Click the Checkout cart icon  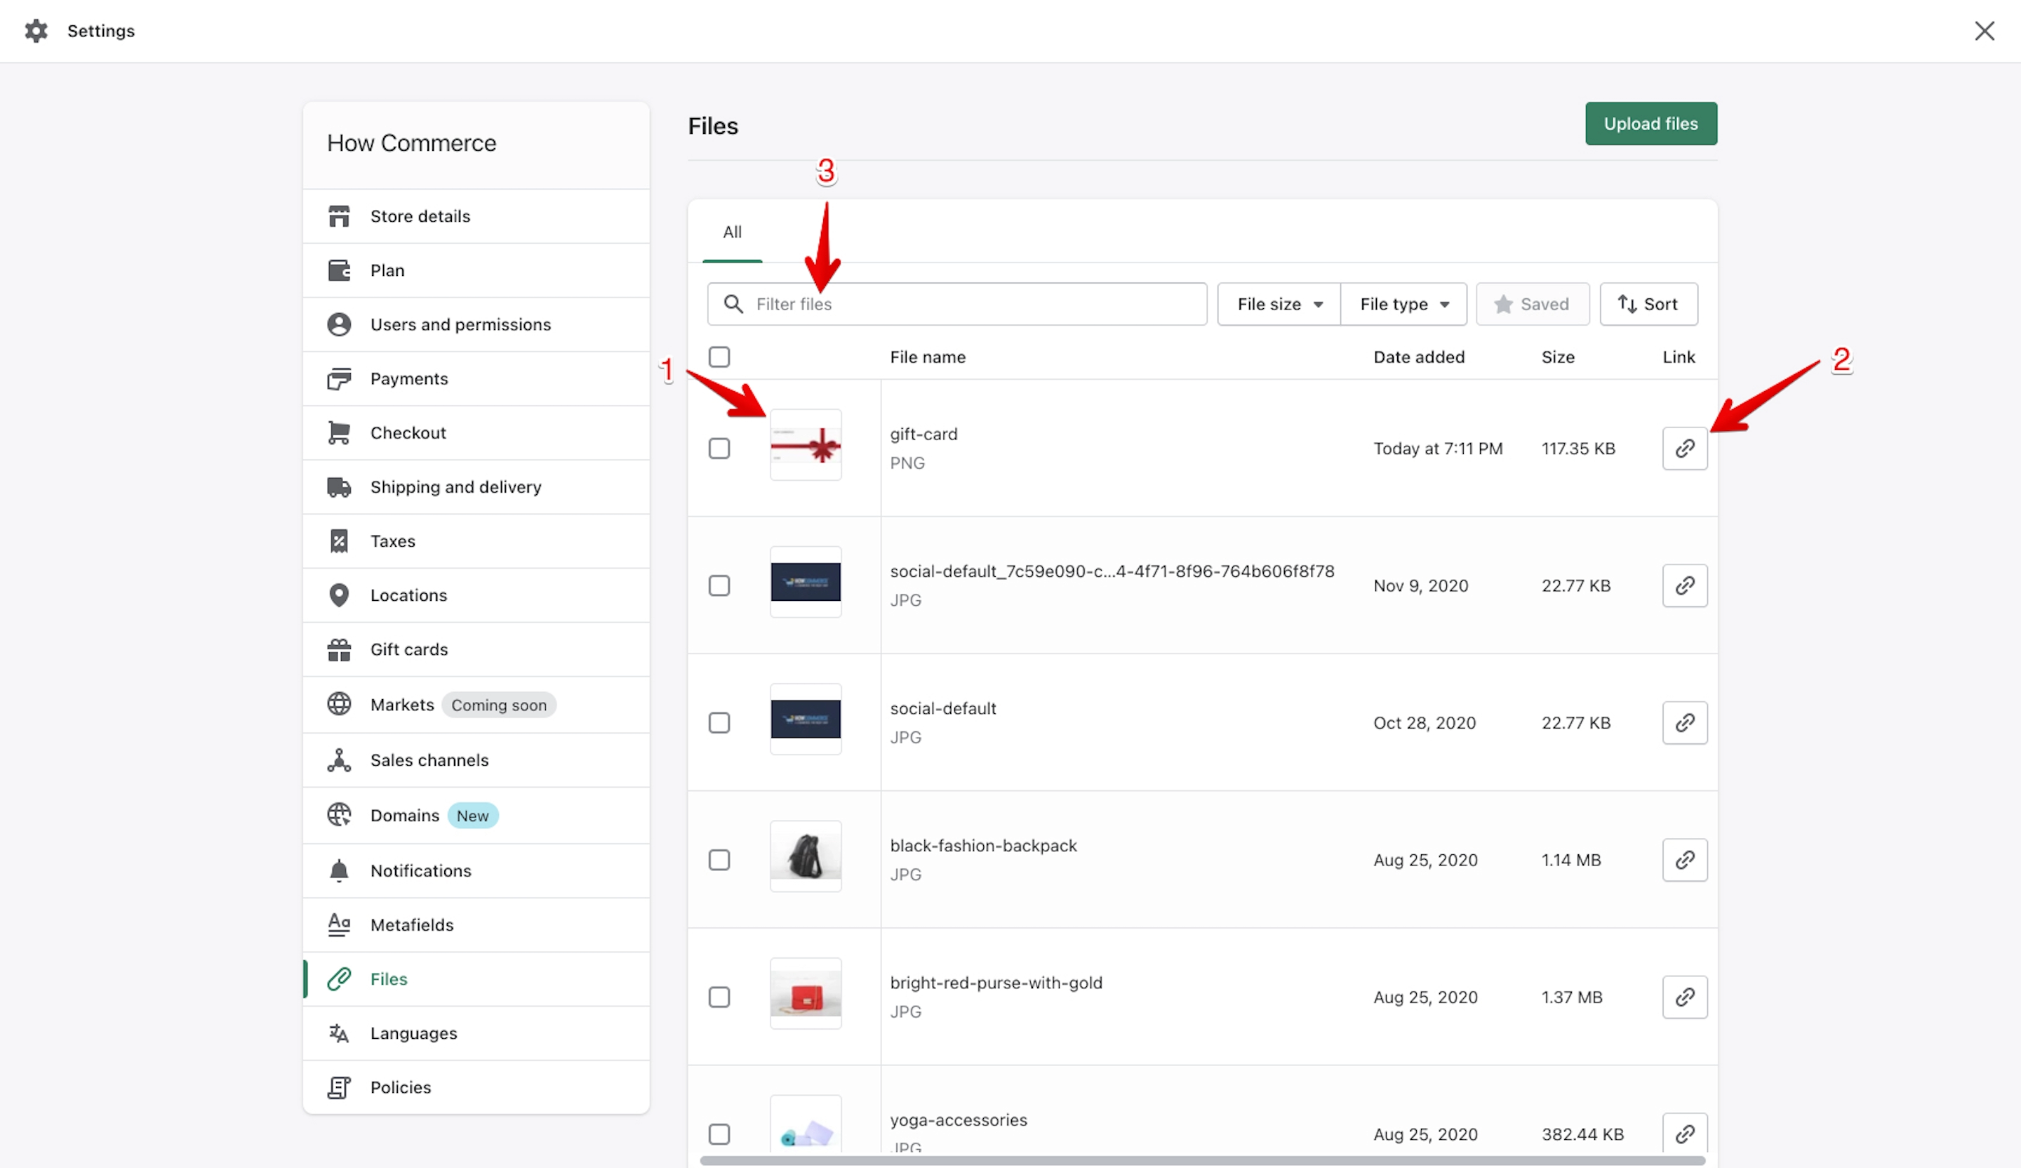(339, 432)
